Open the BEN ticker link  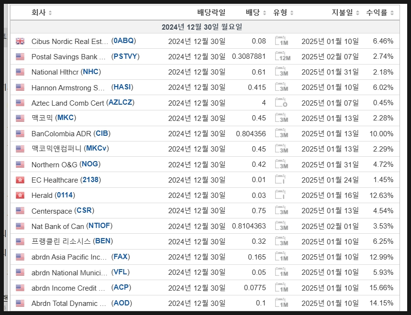(103, 241)
